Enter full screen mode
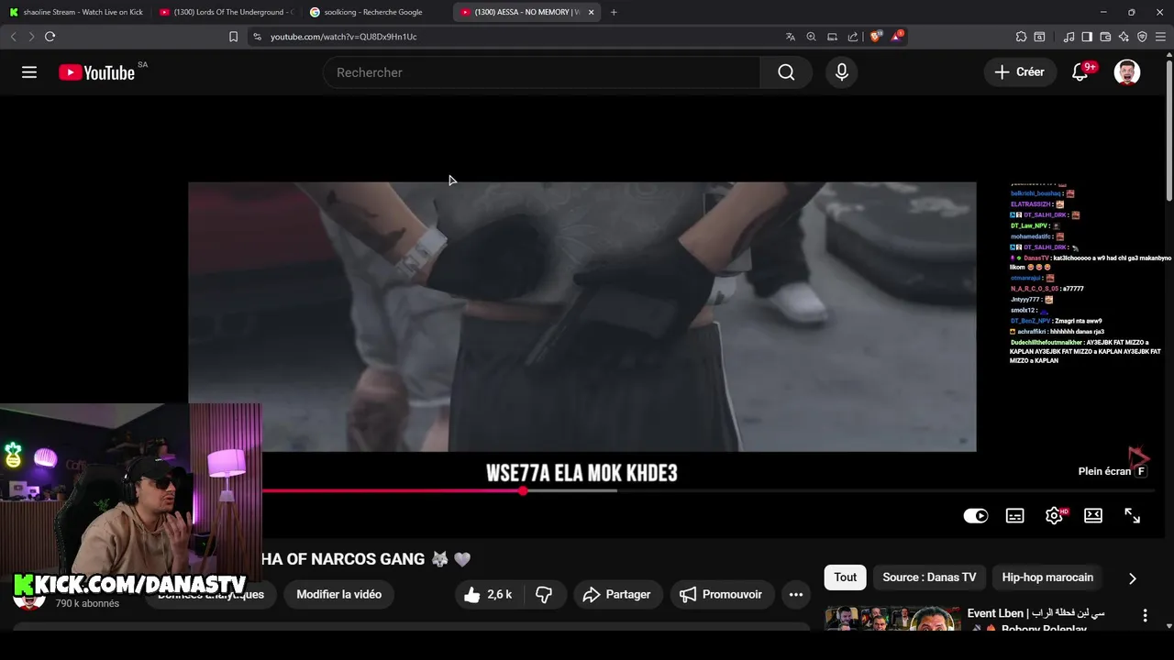 (1133, 515)
